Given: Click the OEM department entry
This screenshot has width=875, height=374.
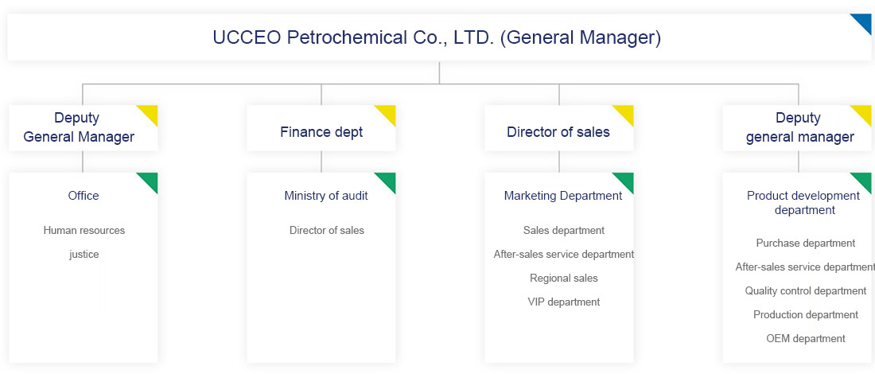Looking at the screenshot, I should [806, 338].
